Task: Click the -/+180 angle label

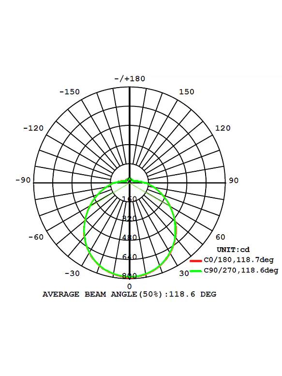Action: [x=130, y=79]
